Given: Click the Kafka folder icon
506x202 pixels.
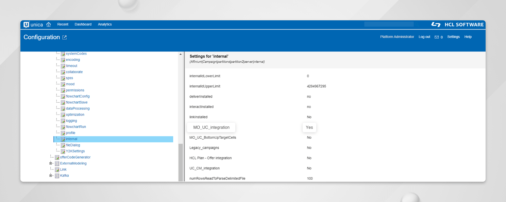Looking at the screenshot, I should click(x=57, y=176).
